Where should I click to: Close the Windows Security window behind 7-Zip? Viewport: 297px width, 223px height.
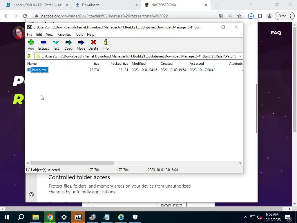point(251,24)
